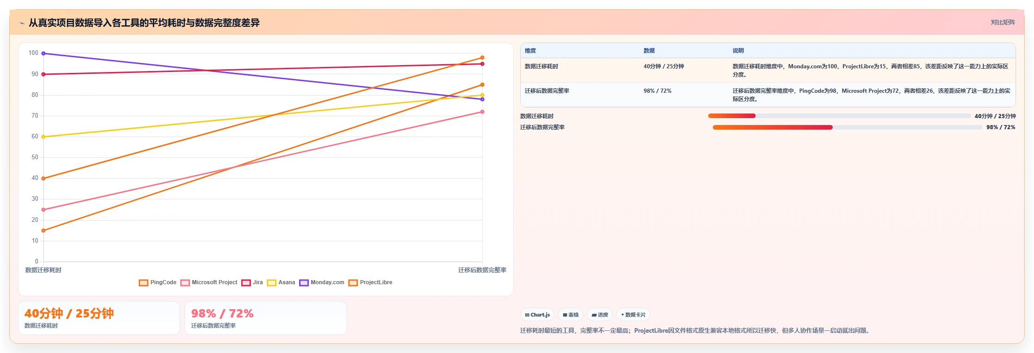Image resolution: width=1034 pixels, height=353 pixels.
Task: Toggle Jira legend entry
Action: pos(252,282)
